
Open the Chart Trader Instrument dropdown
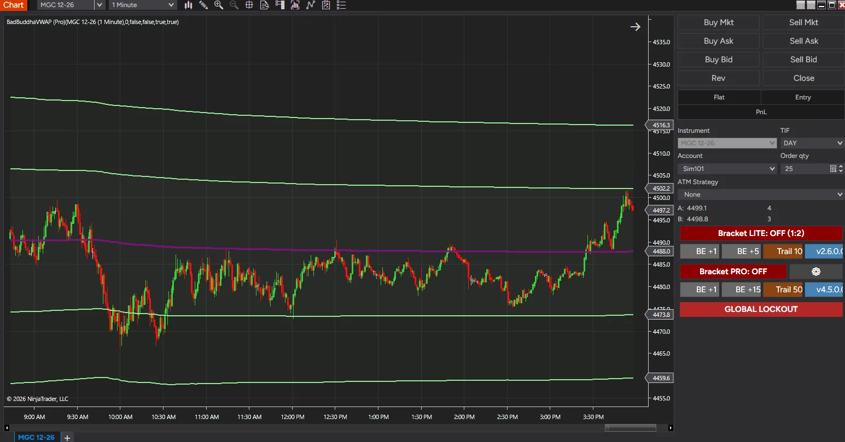tap(727, 143)
